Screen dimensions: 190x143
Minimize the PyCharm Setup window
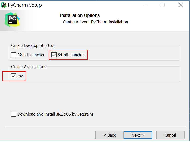145,5
